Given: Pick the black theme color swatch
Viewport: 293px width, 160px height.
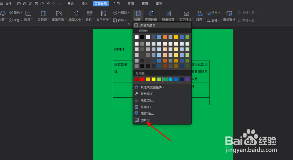Looking at the screenshot, I should pyautogui.click(x=142, y=37).
